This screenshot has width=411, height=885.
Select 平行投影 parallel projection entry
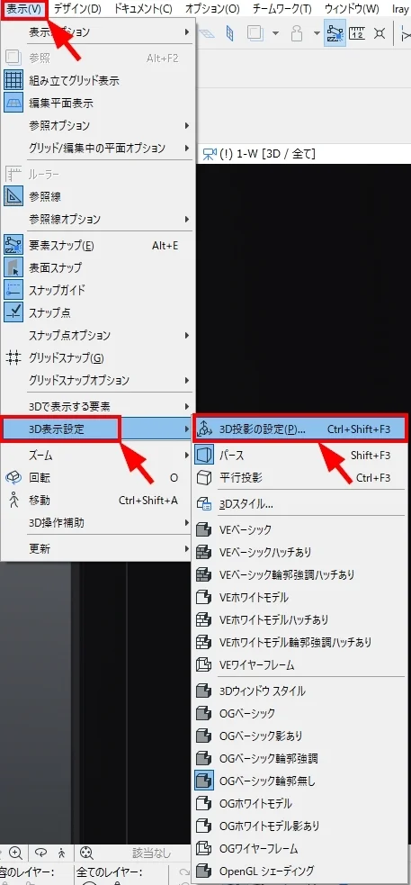[x=299, y=477]
